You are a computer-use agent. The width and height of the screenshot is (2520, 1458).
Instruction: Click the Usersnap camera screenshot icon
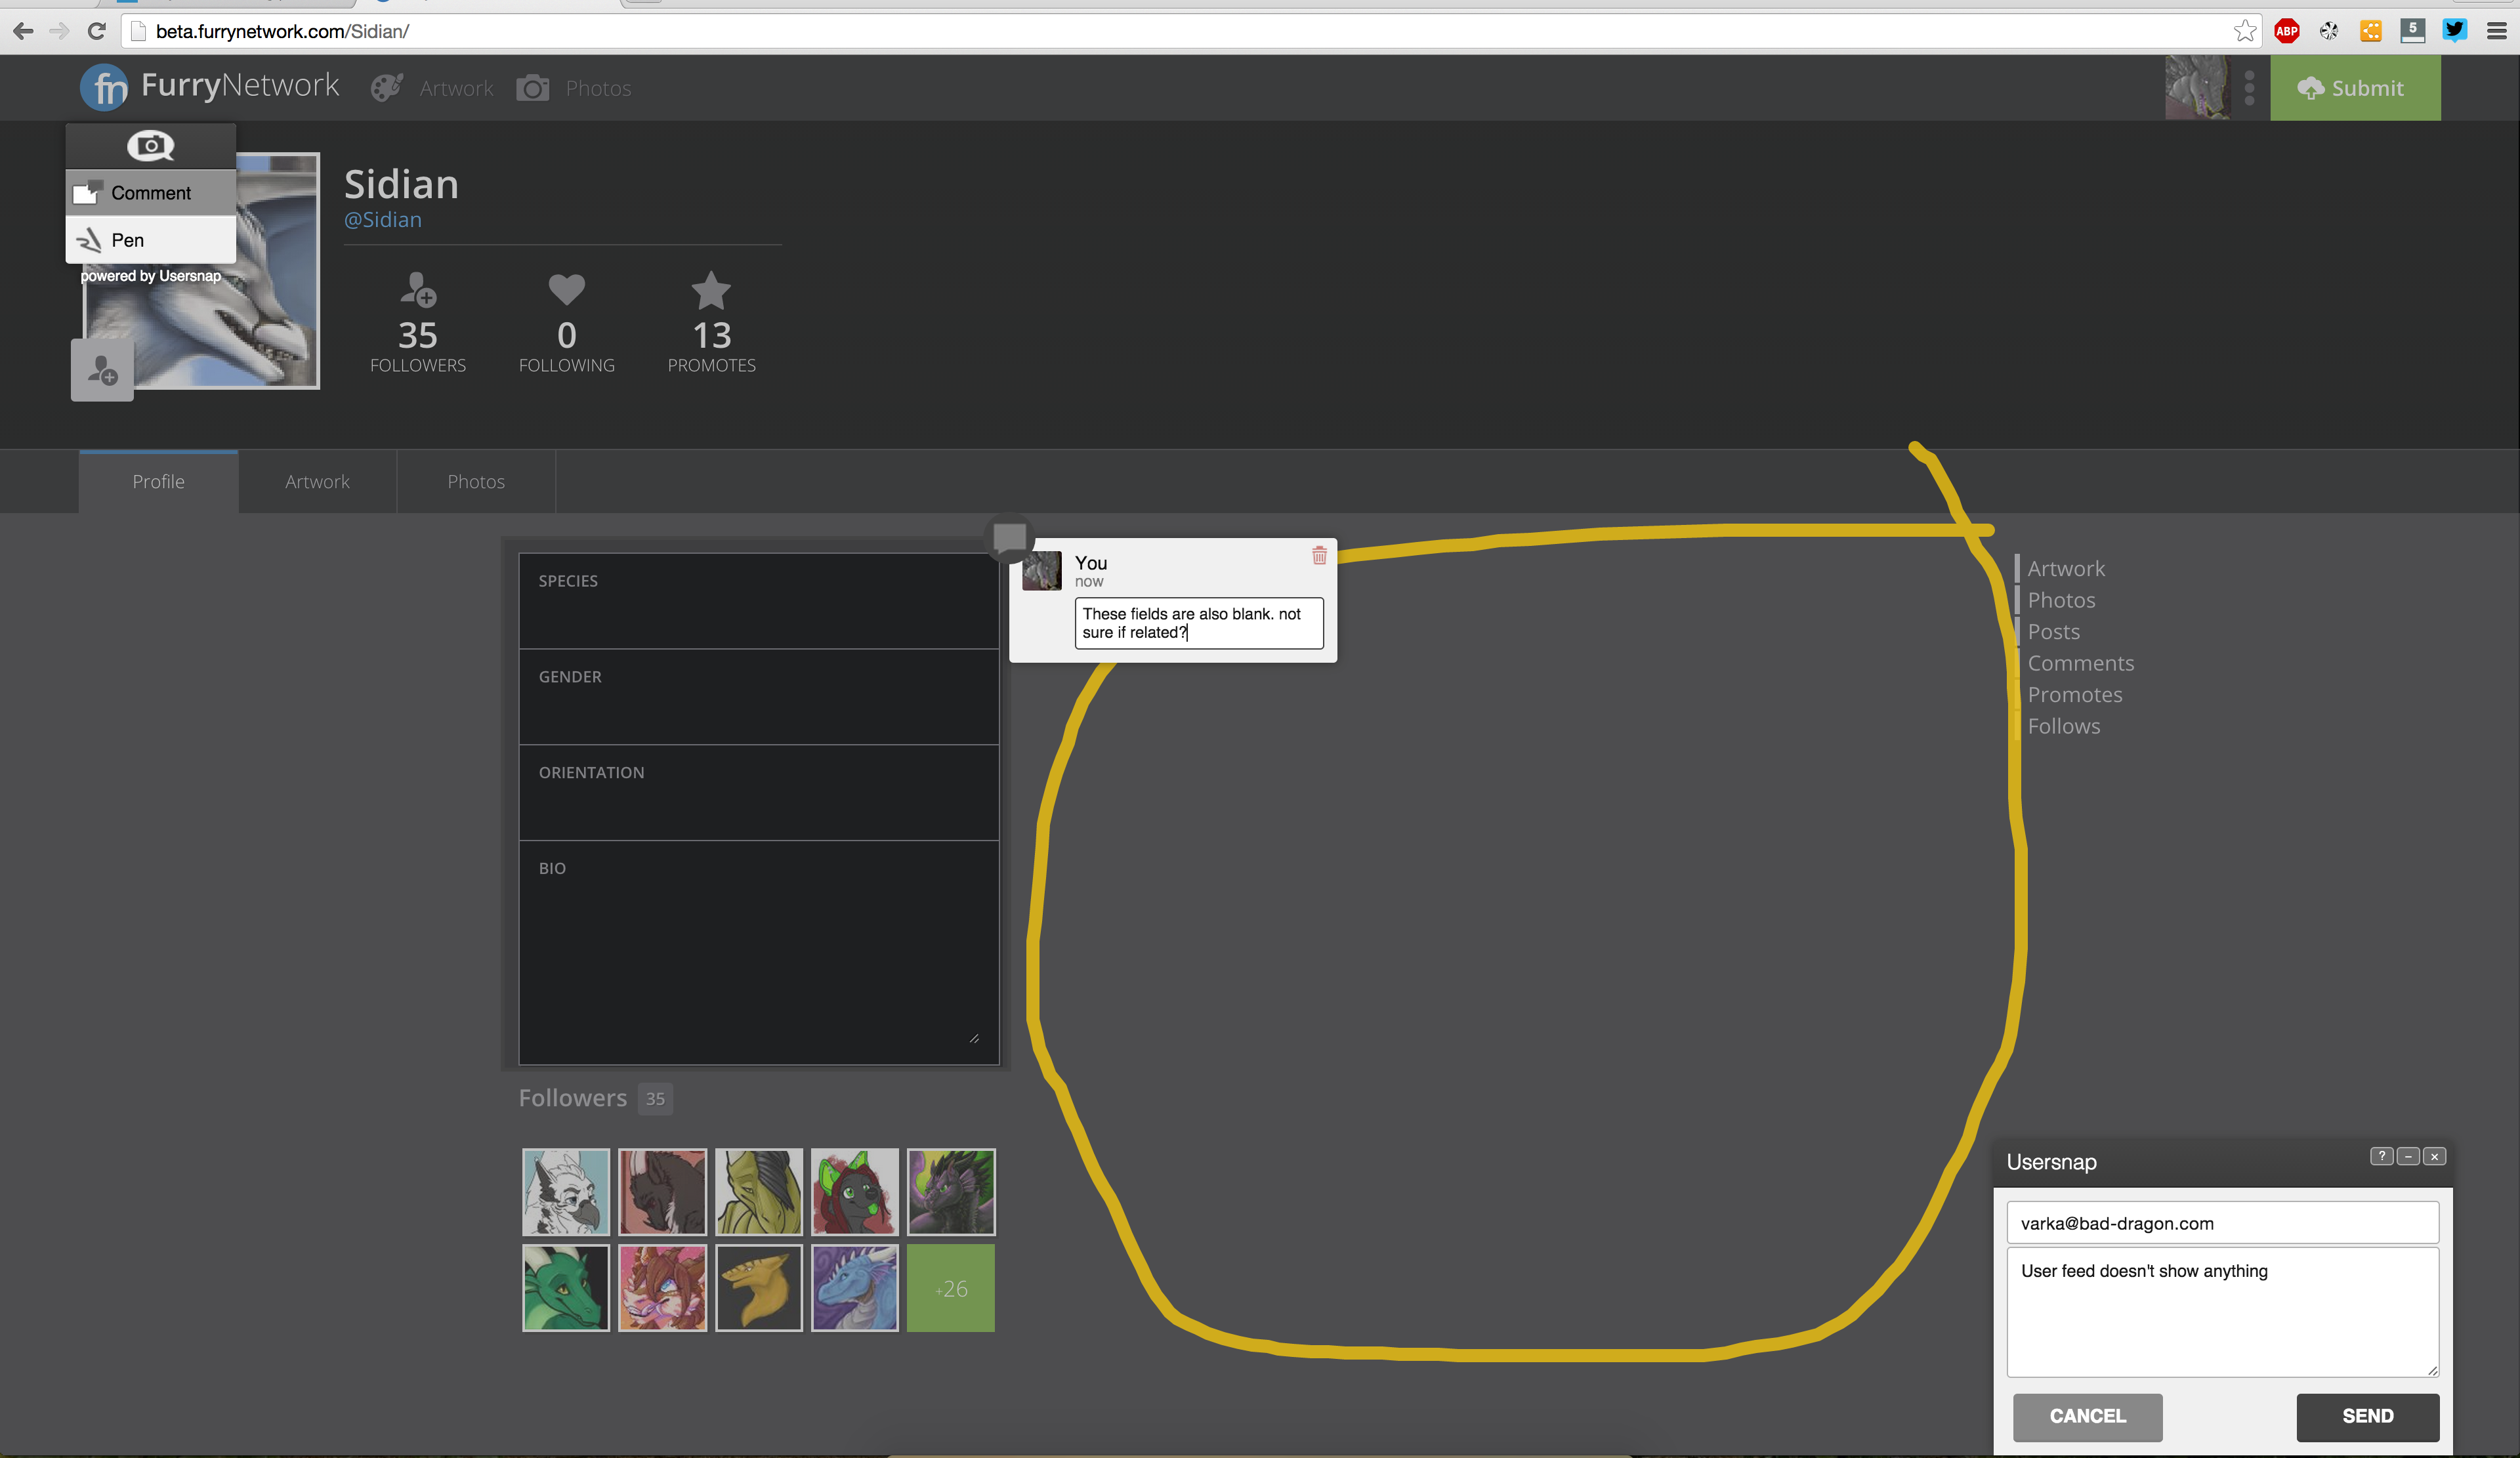[151, 146]
